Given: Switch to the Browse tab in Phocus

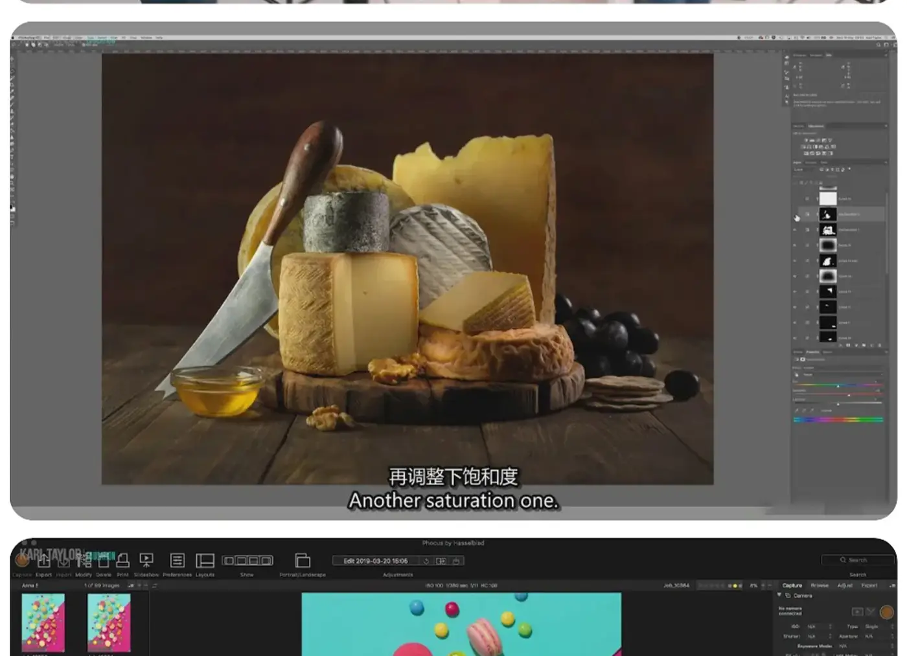Looking at the screenshot, I should (x=820, y=585).
